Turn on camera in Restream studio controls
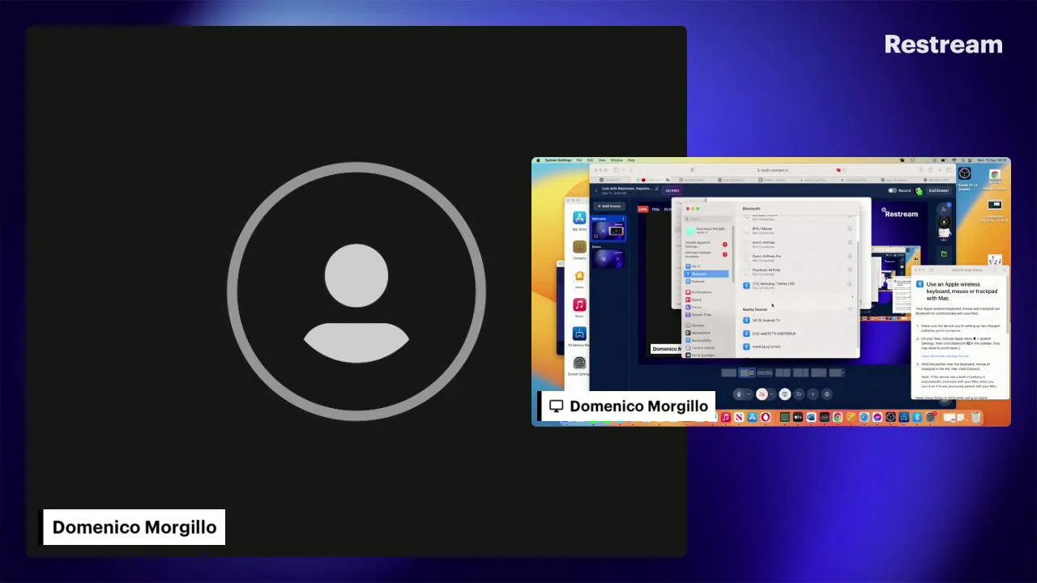1037x583 pixels. coord(762,394)
